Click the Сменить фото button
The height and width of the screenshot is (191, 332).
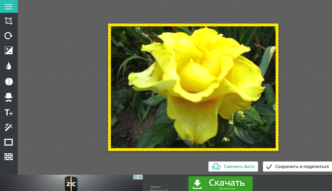(x=233, y=167)
